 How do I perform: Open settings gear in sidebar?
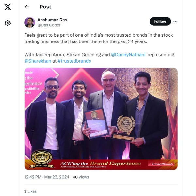8,23
